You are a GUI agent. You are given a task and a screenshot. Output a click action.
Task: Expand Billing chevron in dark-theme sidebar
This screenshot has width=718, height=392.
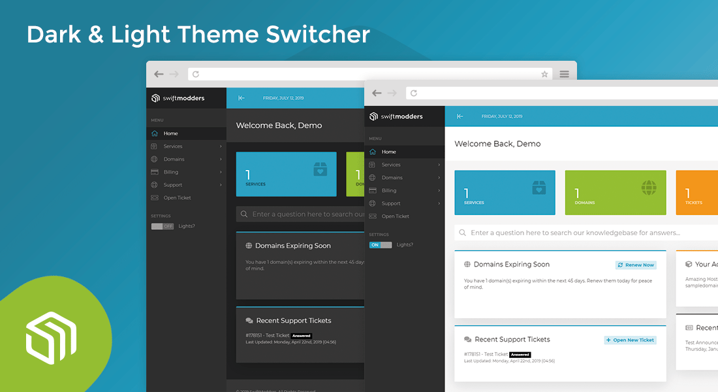(x=221, y=172)
